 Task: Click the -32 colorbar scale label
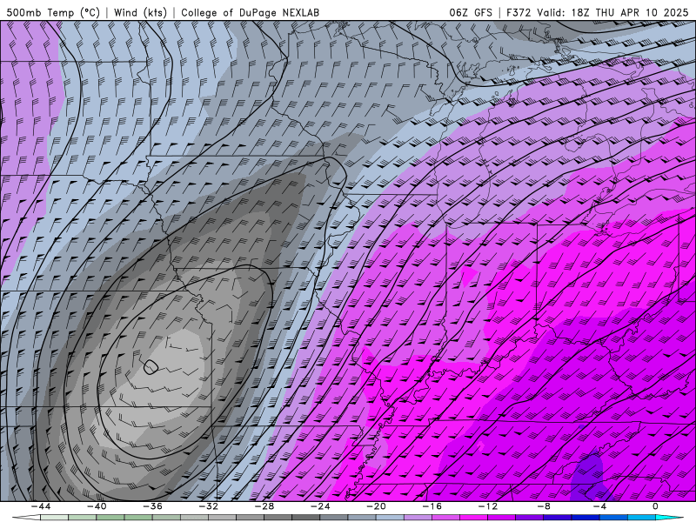208,506
